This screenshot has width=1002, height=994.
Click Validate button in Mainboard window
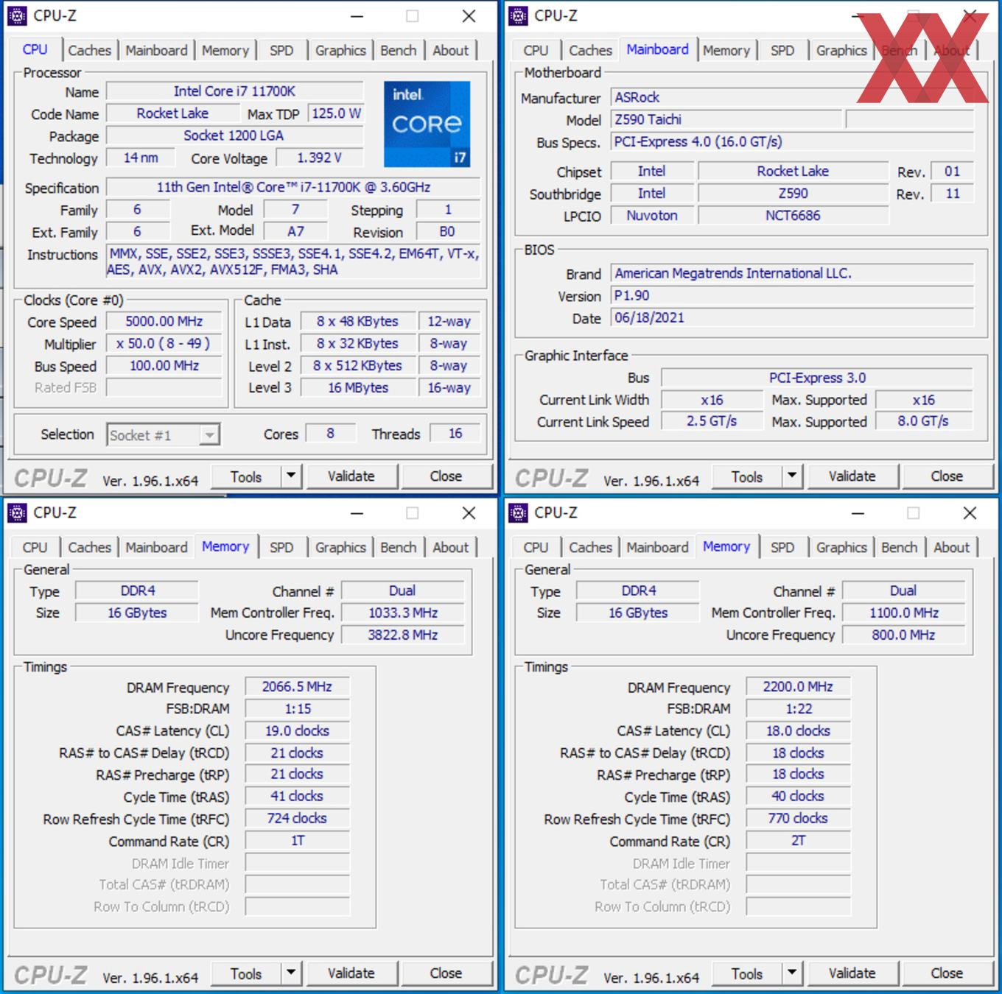852,476
